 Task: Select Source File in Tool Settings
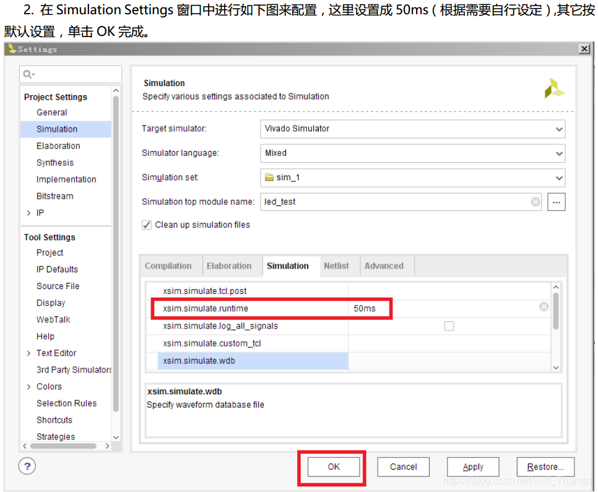coord(58,287)
